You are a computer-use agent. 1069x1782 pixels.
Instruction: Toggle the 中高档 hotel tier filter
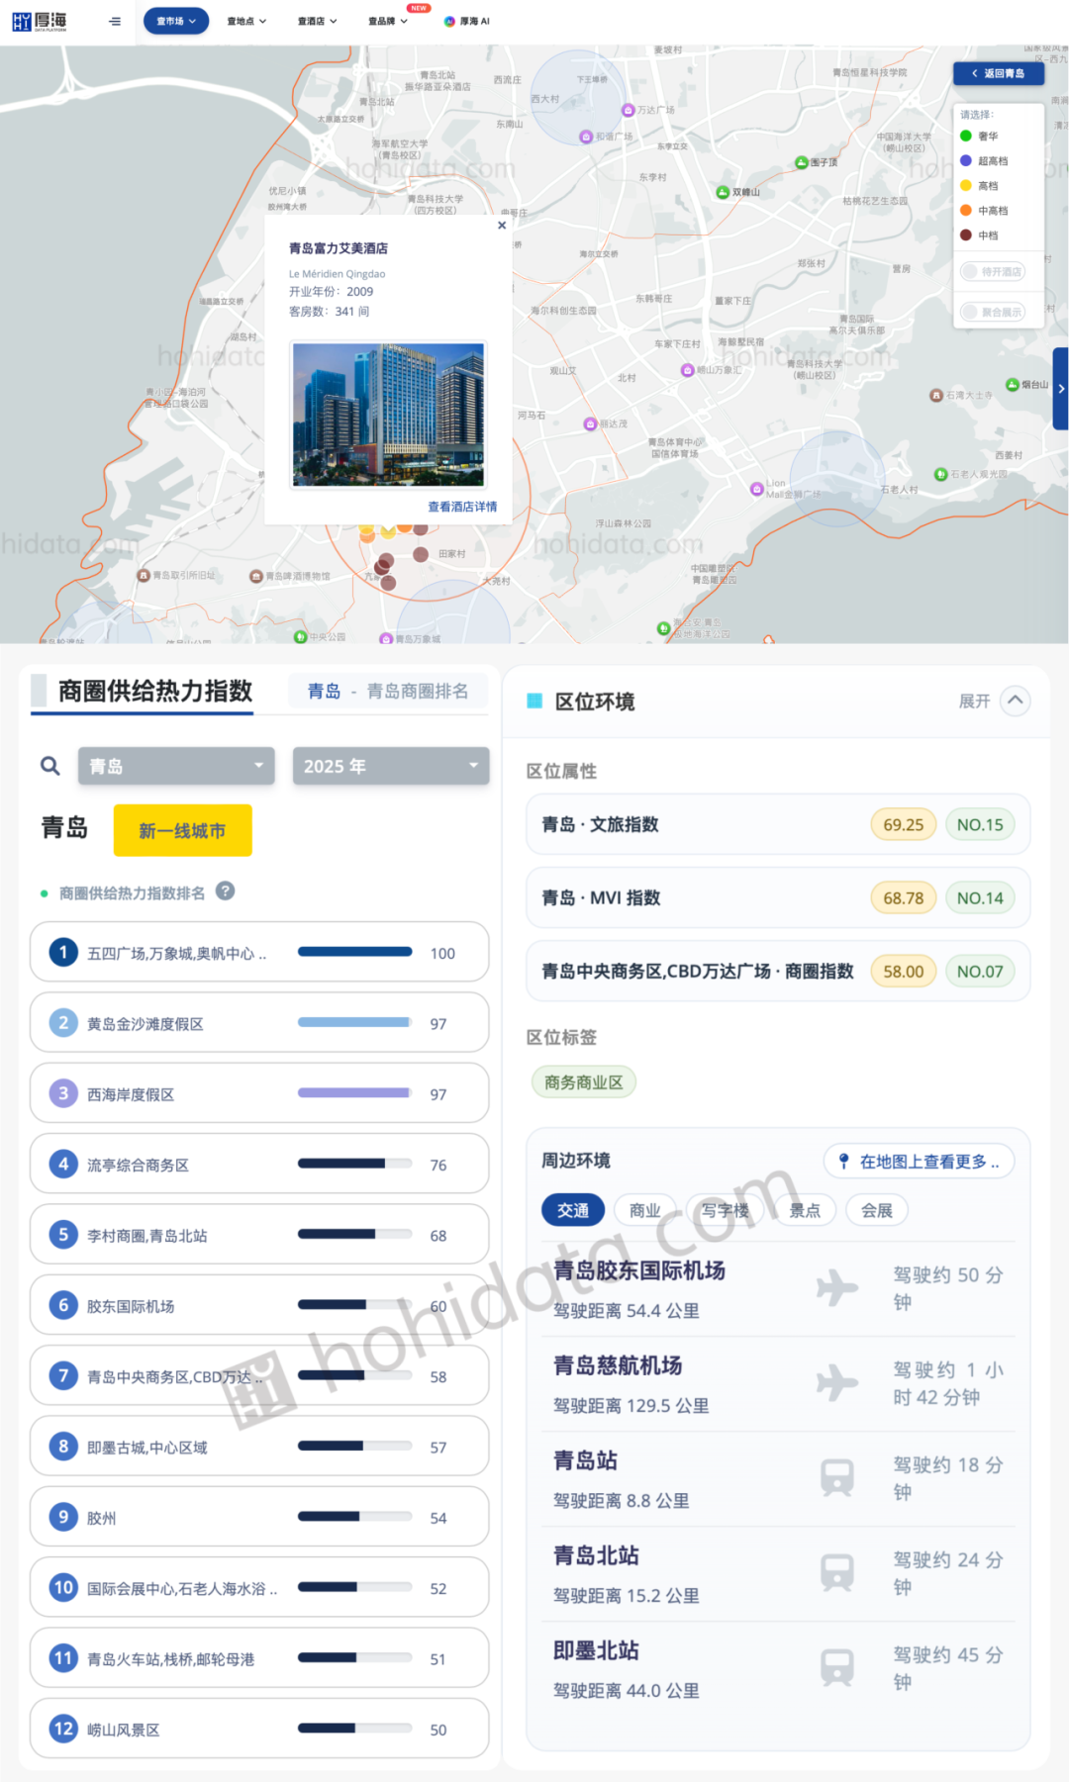(x=984, y=211)
